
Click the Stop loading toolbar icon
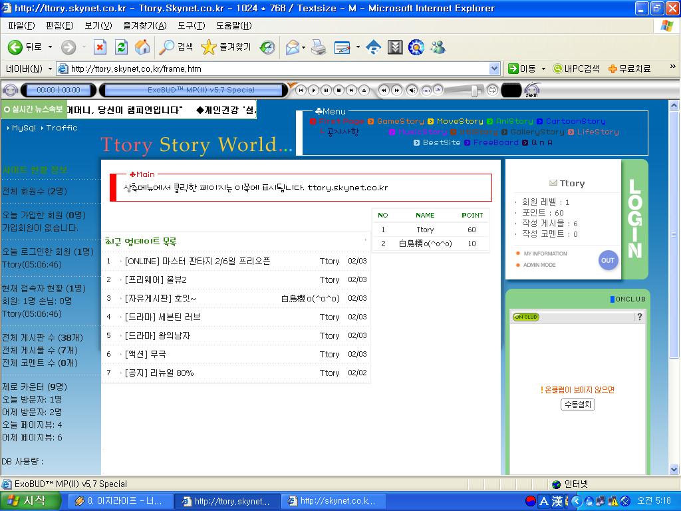point(100,47)
